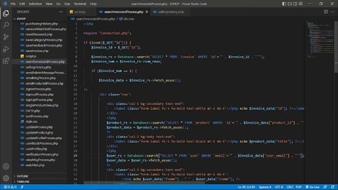Click the VS Code logo icon
Viewport: 338px width, 190px height.
point(5,4)
